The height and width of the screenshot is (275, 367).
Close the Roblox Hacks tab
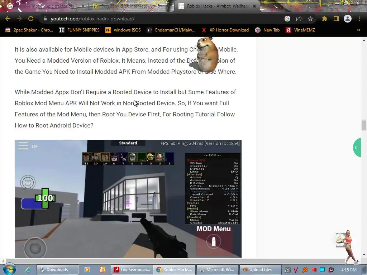point(254,6)
